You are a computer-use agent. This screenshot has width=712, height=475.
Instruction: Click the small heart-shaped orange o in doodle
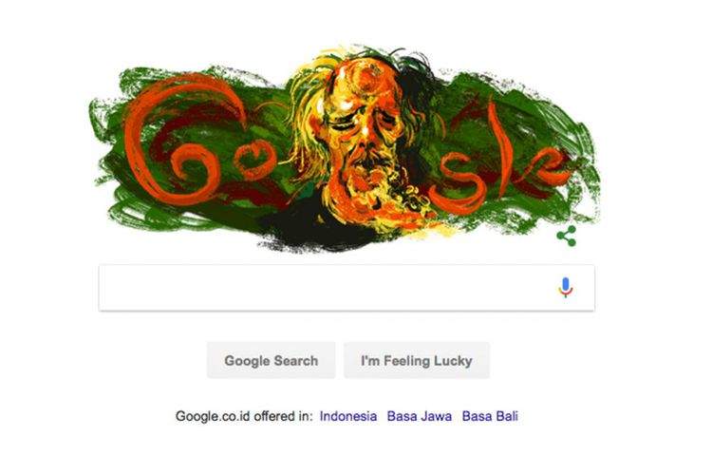255,159
